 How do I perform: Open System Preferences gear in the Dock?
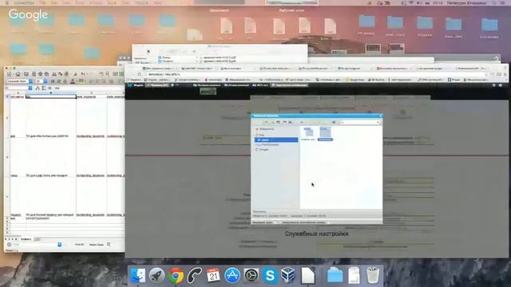[251, 276]
